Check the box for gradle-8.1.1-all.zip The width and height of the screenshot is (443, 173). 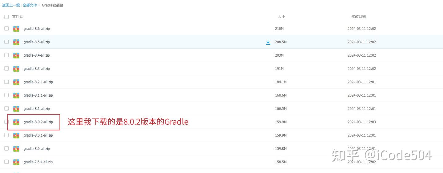coord(6,95)
